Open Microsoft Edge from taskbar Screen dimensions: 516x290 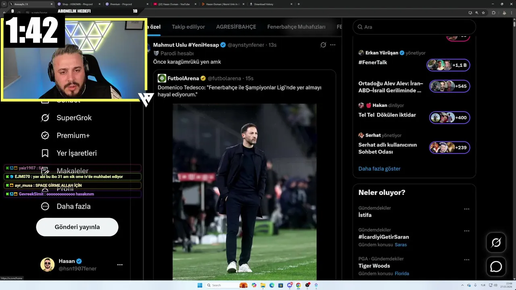point(272,285)
